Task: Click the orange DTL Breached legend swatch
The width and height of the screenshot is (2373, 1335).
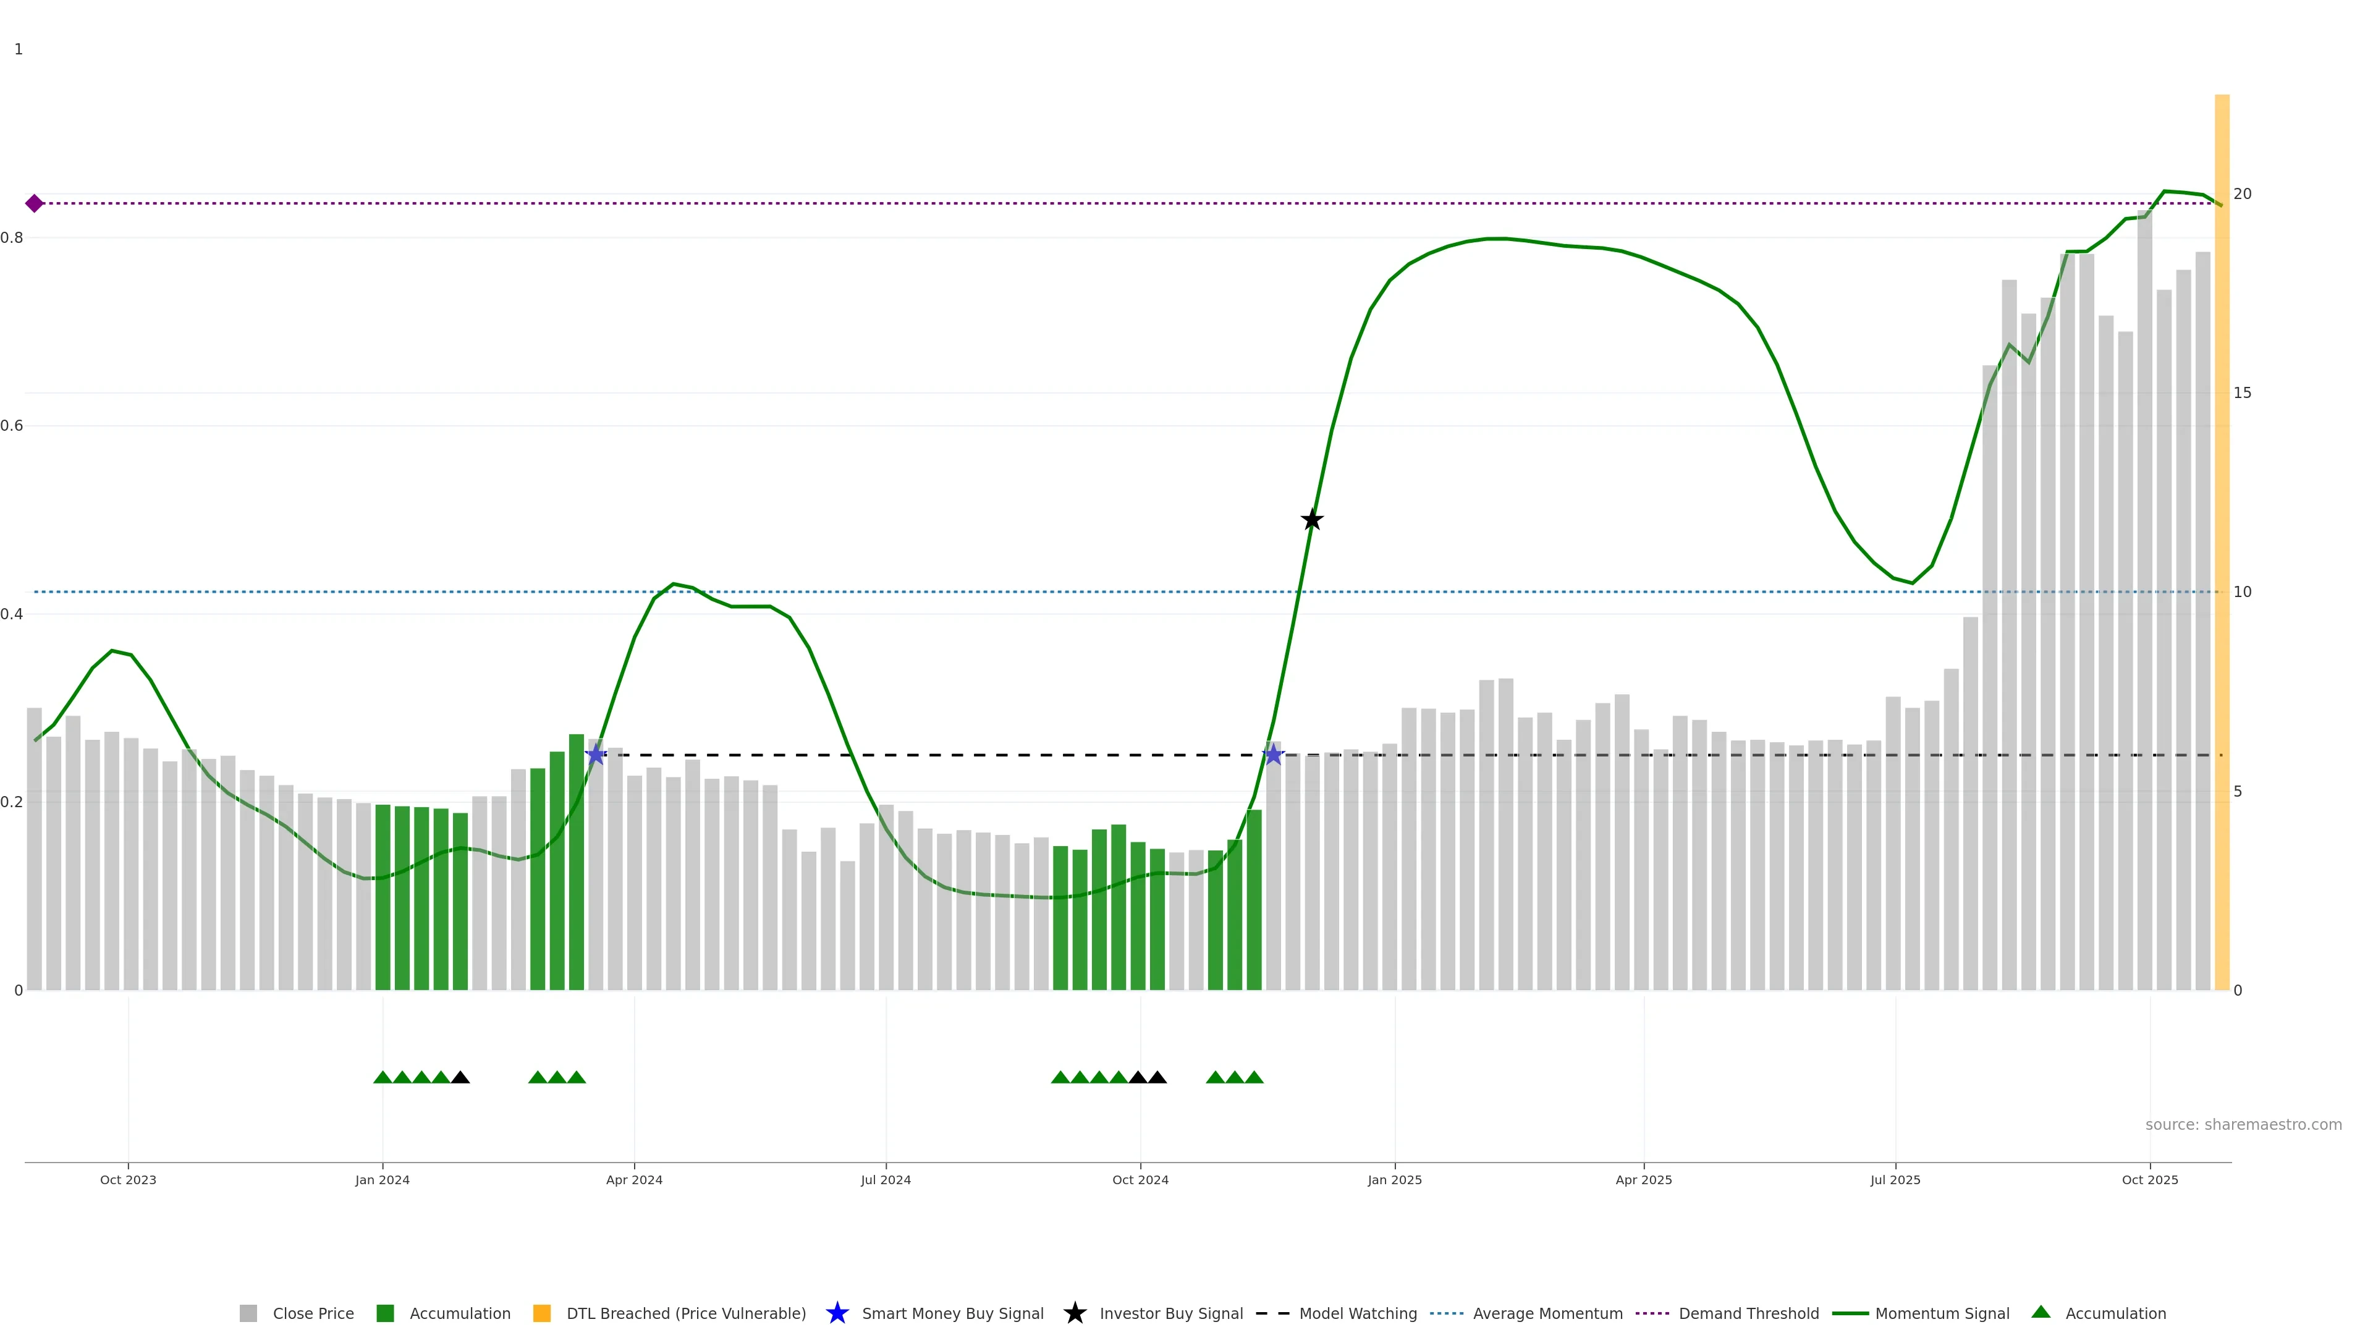Action: click(542, 1313)
